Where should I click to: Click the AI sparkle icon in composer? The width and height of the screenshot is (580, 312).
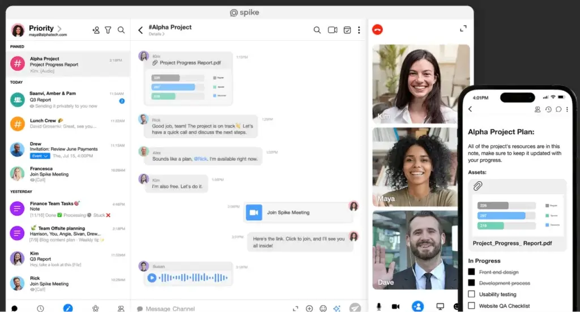(336, 308)
